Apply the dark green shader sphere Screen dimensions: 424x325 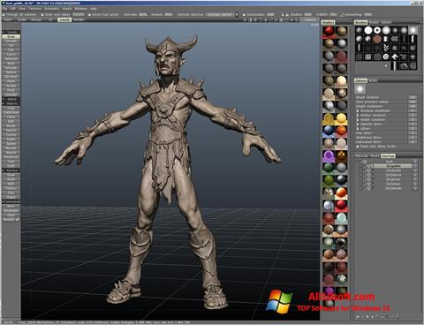tap(329, 168)
